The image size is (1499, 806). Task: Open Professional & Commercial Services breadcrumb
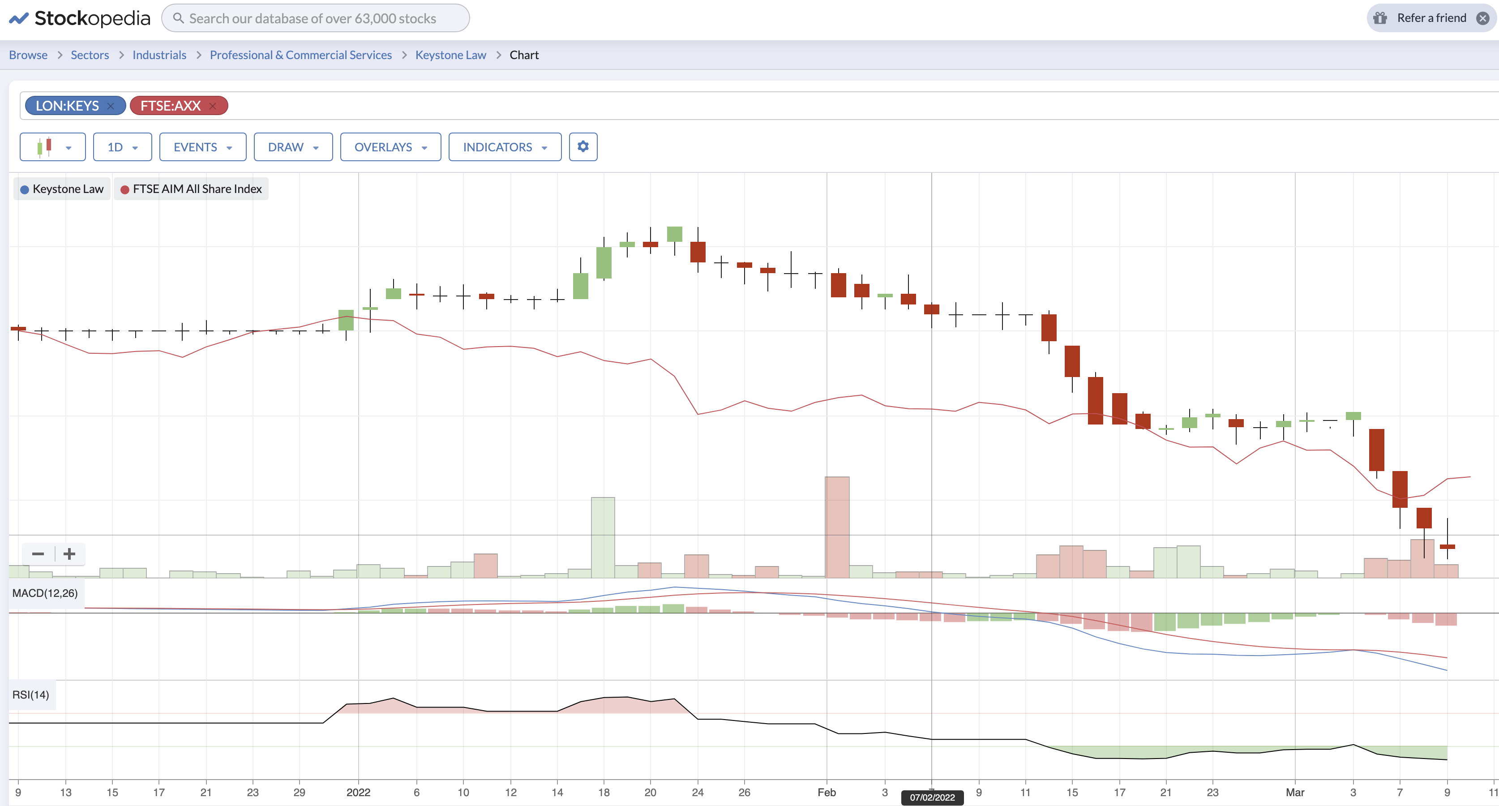301,55
